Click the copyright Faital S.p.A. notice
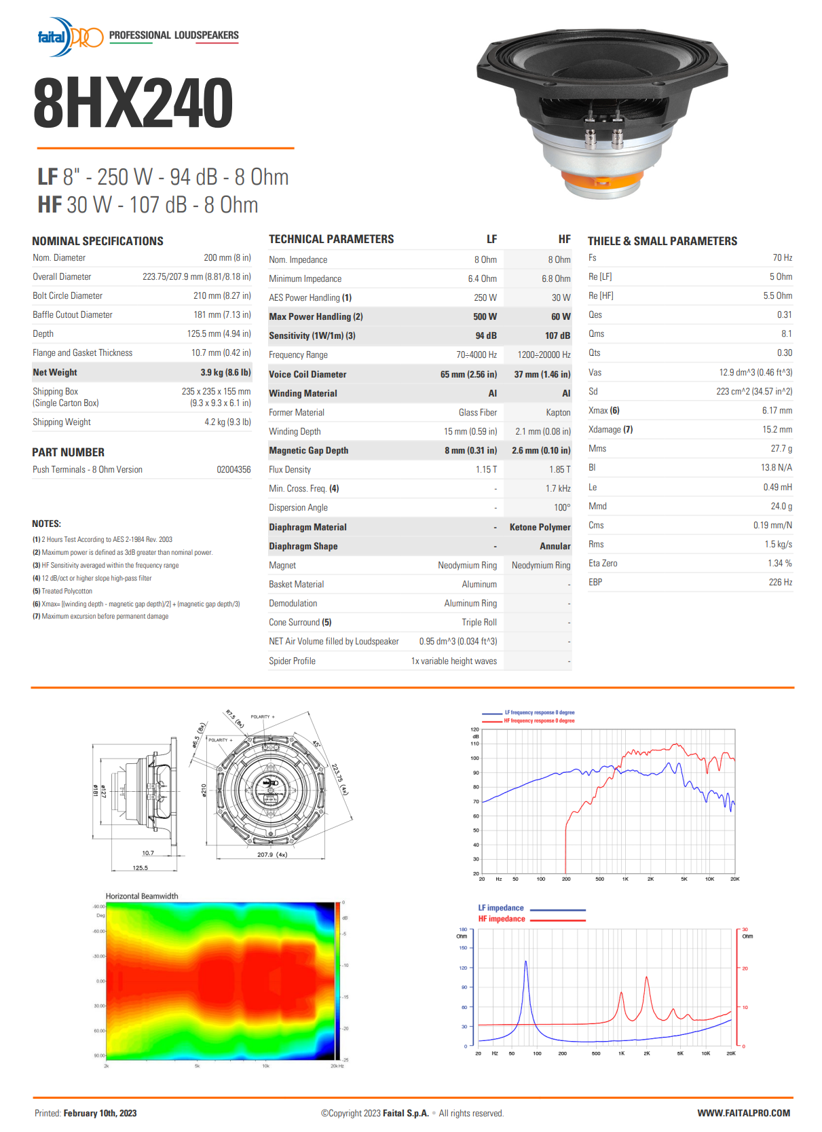Viewport: 822px width, 1132px height. [412, 1114]
